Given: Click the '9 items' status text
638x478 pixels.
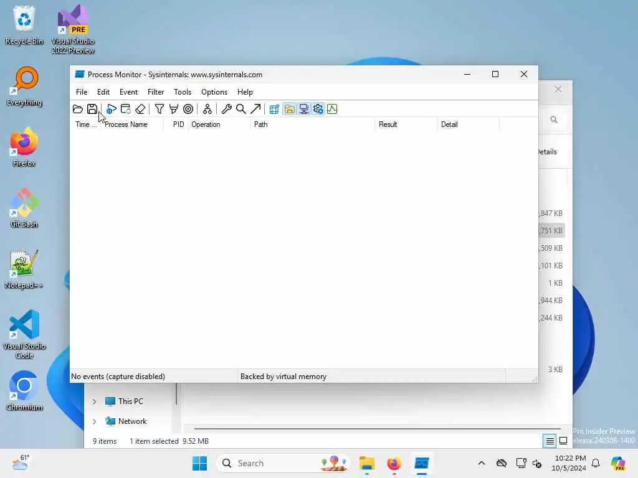Looking at the screenshot, I should click(x=105, y=441).
